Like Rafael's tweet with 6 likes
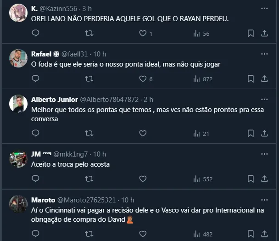Viewport: 279px width, 241px height. tap(143, 79)
